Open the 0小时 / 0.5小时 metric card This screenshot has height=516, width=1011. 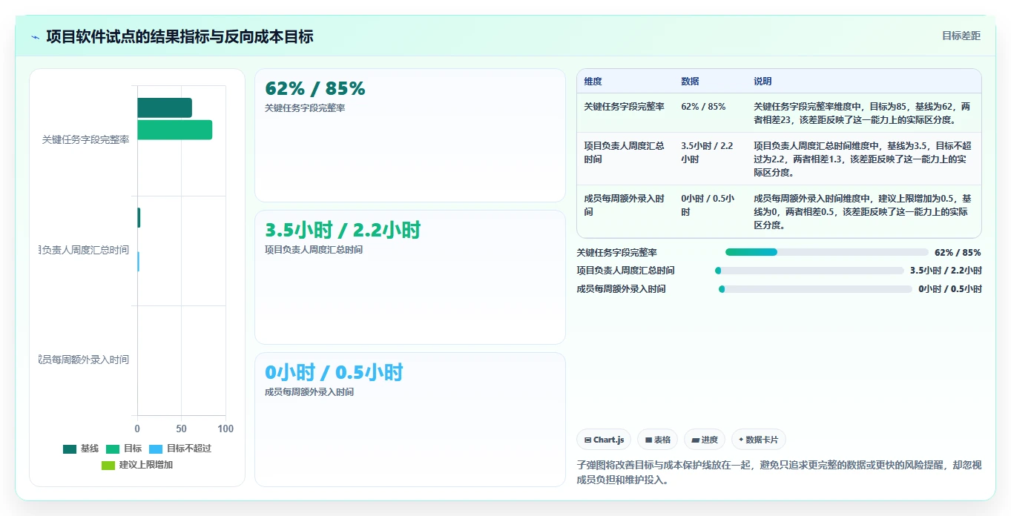tap(409, 420)
